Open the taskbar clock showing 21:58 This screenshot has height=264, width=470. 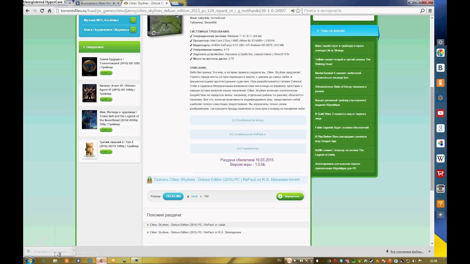[434, 261]
